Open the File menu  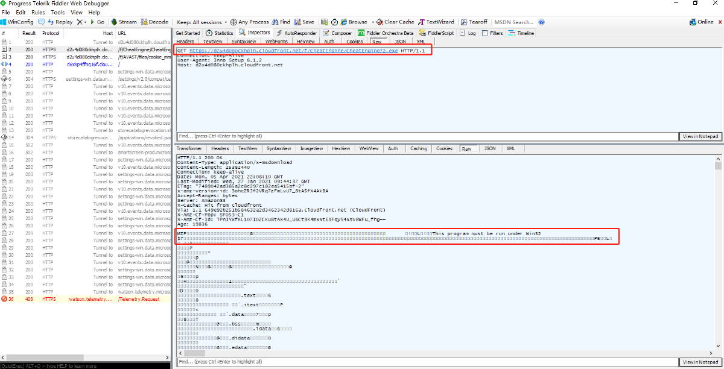[x=6, y=12]
